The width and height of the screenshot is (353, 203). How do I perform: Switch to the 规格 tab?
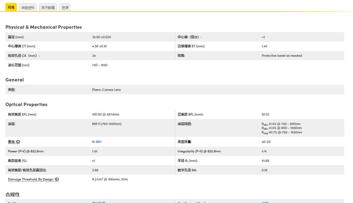[x=11, y=7]
